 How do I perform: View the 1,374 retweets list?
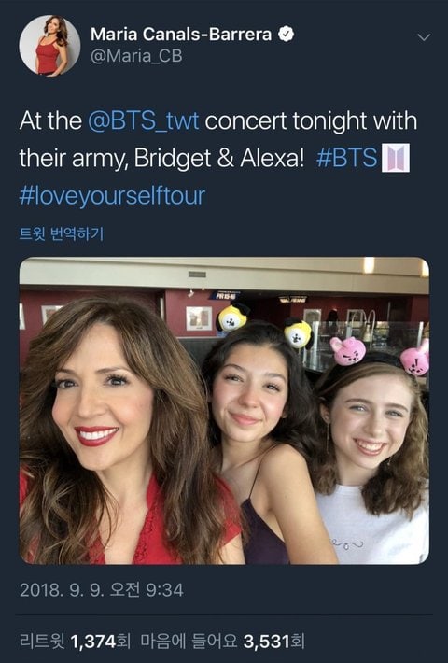point(93,641)
